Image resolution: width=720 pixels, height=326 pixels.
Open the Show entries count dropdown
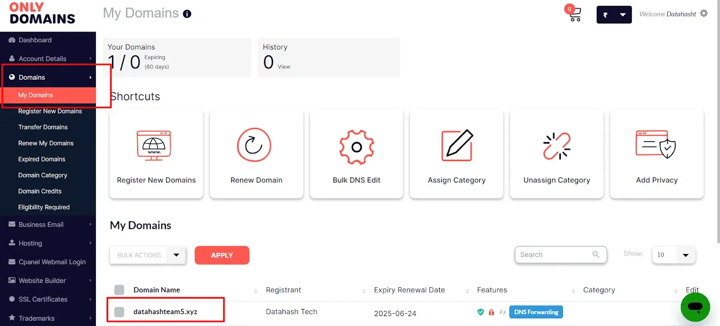[x=674, y=255]
